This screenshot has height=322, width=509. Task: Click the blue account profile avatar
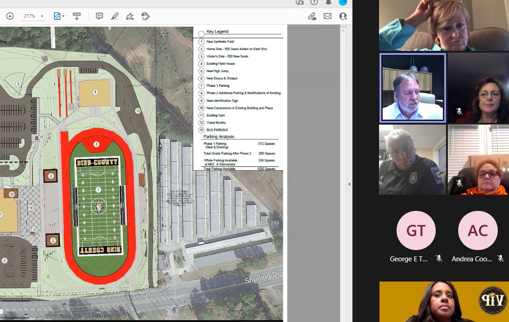343,2
